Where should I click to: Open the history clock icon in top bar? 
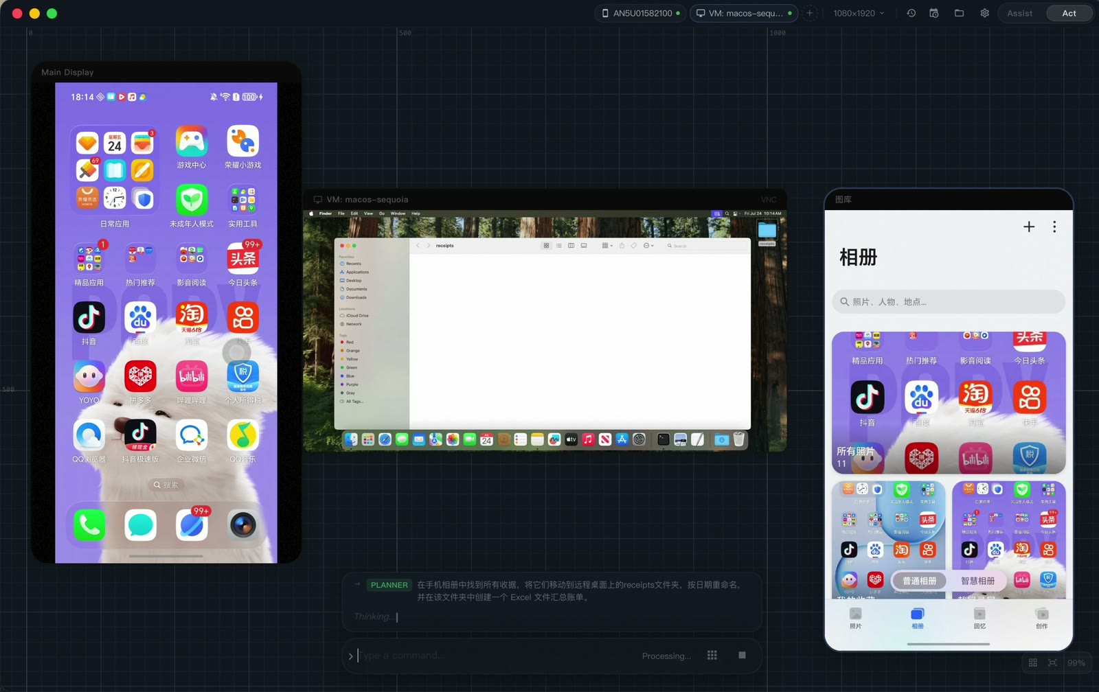911,13
